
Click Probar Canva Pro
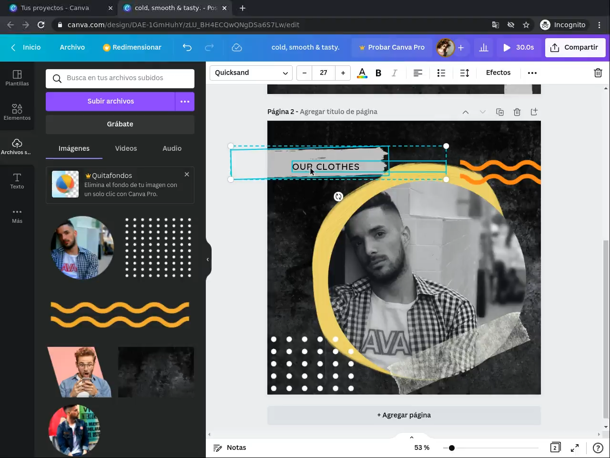[392, 47]
